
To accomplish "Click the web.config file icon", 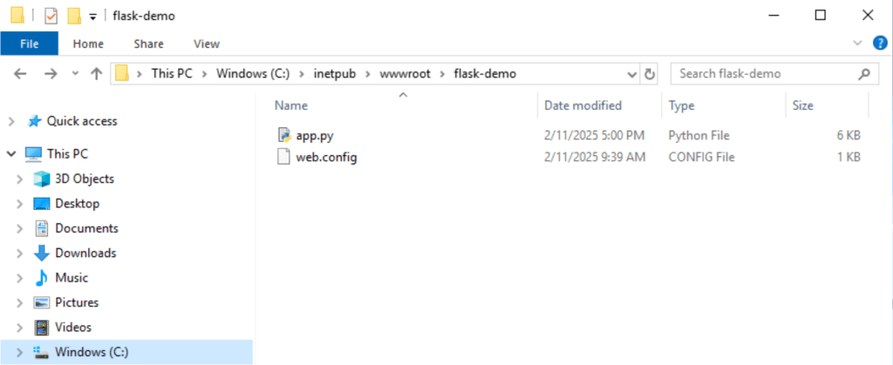I will [x=283, y=158].
